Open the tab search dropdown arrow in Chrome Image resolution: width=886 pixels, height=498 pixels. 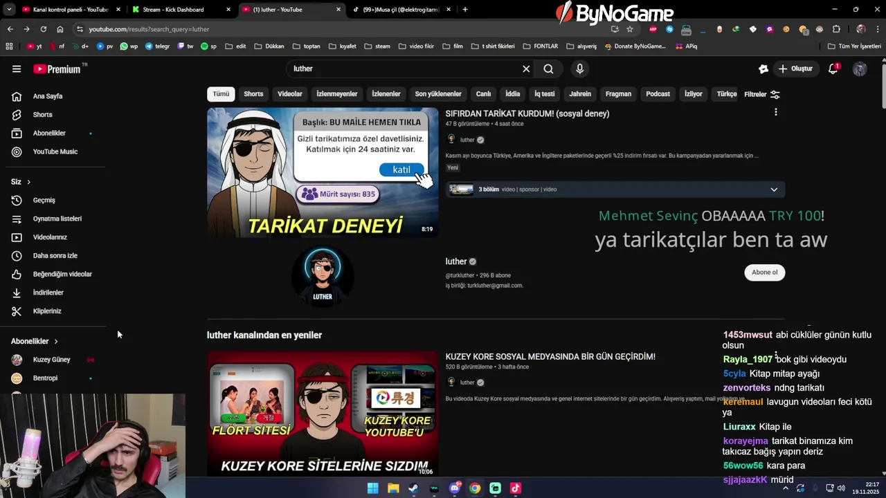click(x=9, y=10)
